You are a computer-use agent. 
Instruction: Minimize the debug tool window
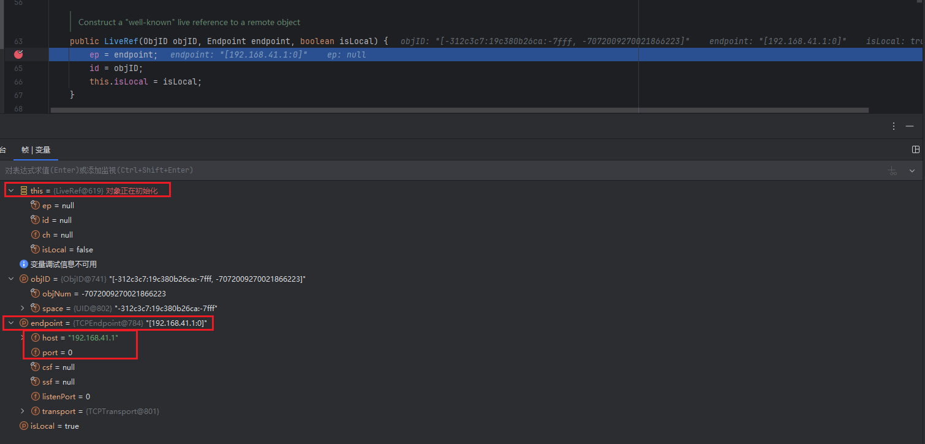[x=910, y=126]
